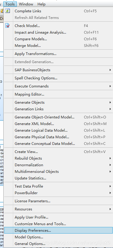Choose Compare Models entry
113x248 pixels.
(58, 39)
